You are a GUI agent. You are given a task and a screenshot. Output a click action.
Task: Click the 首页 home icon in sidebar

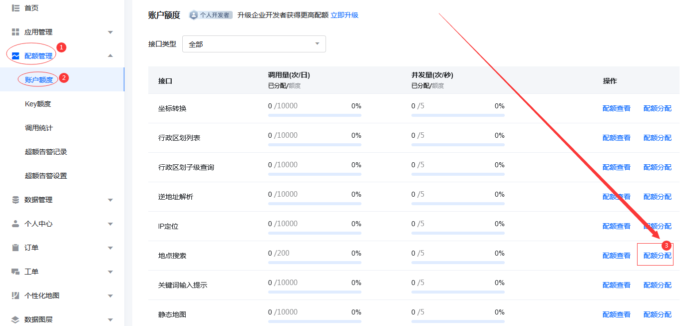click(x=15, y=8)
